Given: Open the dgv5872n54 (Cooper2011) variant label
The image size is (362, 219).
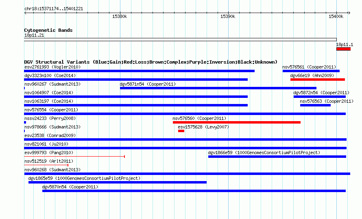Looking at the screenshot, I should point(321,93).
